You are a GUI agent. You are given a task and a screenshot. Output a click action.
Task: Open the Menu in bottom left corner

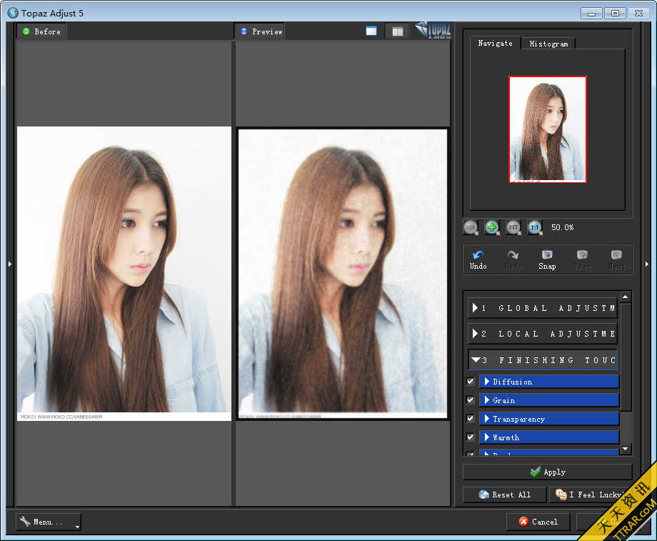pyautogui.click(x=47, y=522)
